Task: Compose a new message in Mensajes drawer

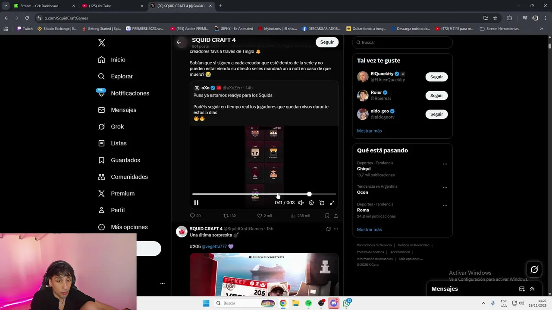Action: pos(522,289)
